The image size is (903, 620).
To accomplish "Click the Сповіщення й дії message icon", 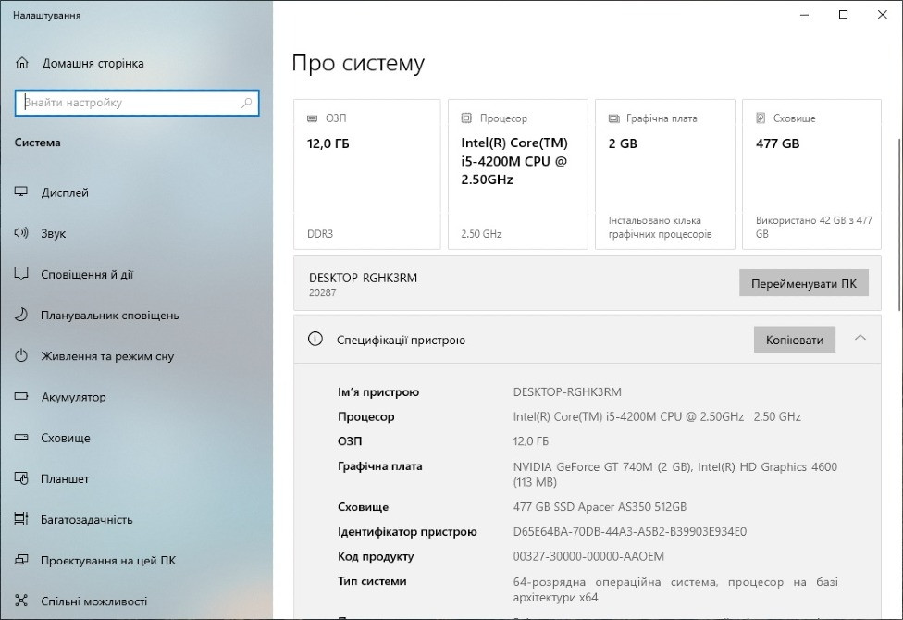I will coord(21,274).
